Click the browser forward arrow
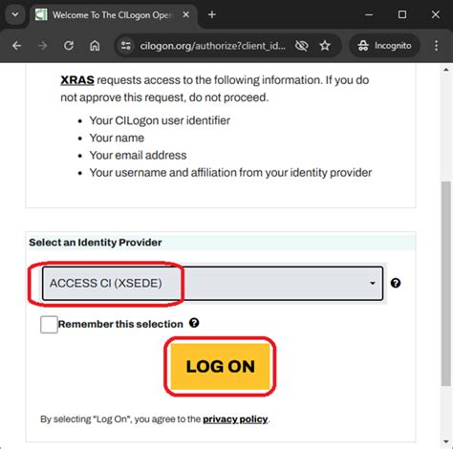This screenshot has height=449, width=453. point(42,46)
